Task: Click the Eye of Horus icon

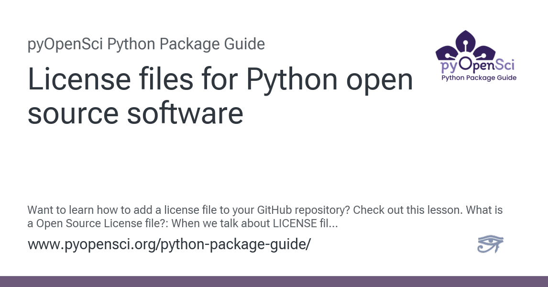Action: coord(490,243)
